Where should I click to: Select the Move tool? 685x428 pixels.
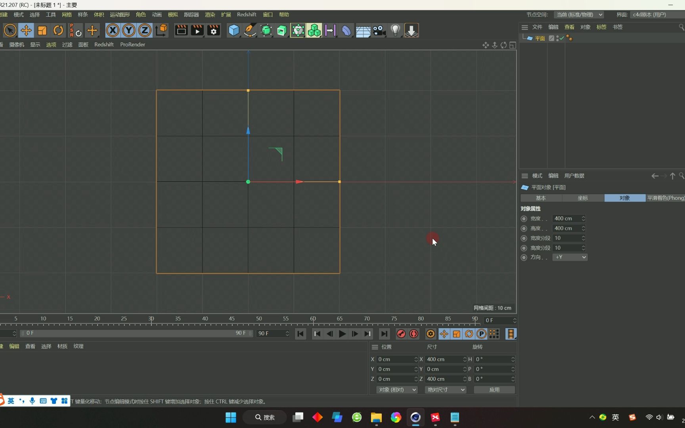[26, 30]
